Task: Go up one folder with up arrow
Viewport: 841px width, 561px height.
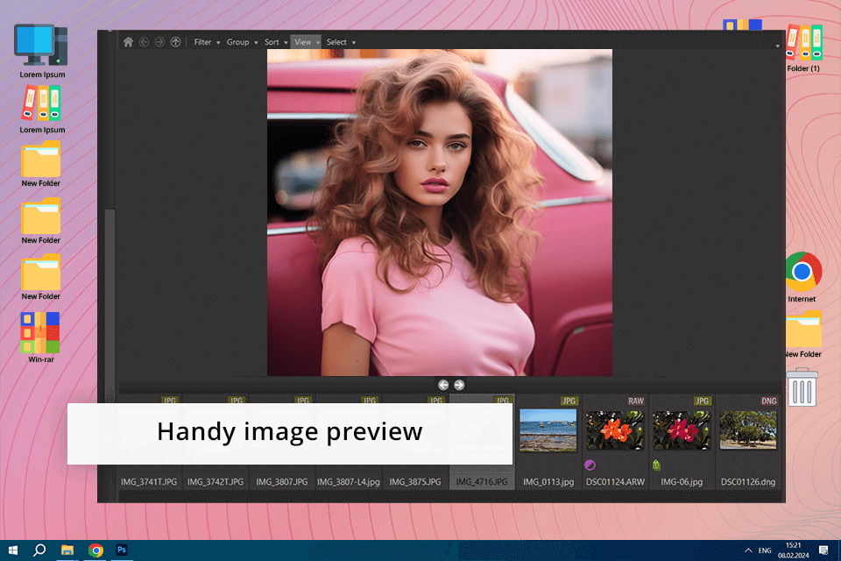Action: coord(175,42)
